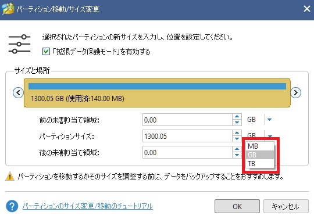Decrease the 後の未割り当て領域 value with down arrow
This screenshot has width=314, height=219.
pos(237,155)
